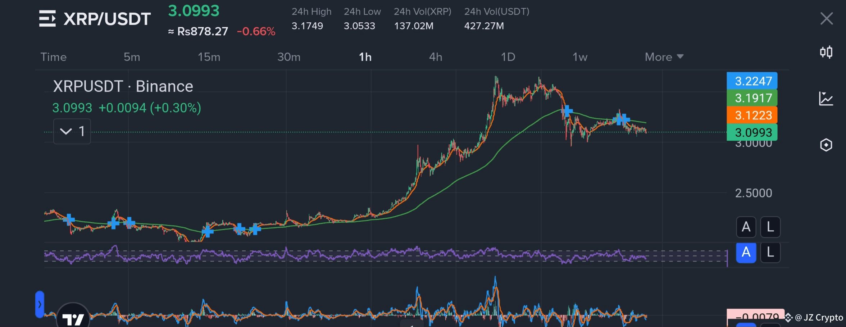Click the orange 3.1223 price label
The height and width of the screenshot is (327, 846).
tap(752, 115)
